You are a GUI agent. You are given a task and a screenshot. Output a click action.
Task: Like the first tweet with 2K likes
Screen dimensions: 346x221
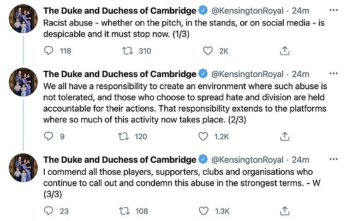[207, 51]
